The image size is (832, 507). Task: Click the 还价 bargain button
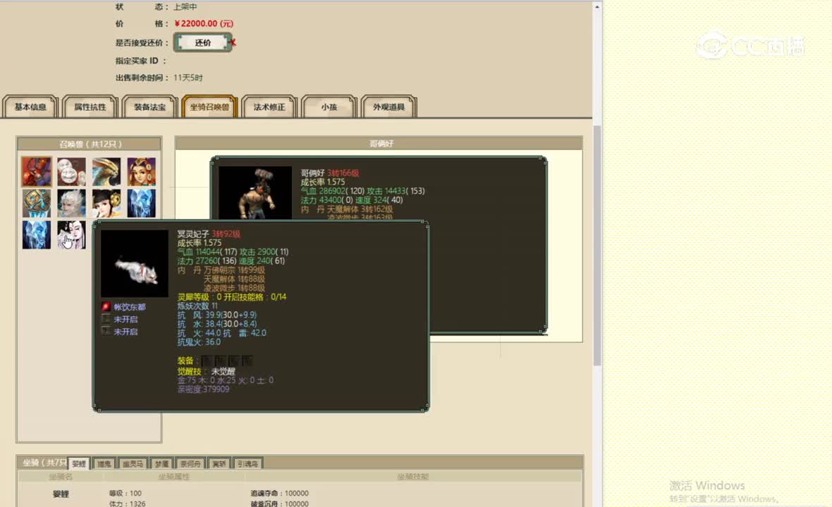[x=203, y=42]
